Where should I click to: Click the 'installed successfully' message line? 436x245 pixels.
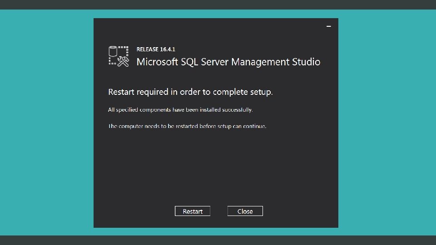(180, 110)
